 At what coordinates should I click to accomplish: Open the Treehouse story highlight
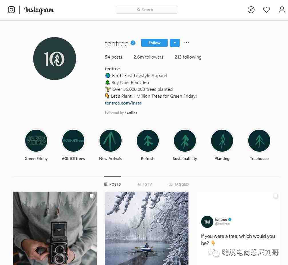[x=259, y=141]
